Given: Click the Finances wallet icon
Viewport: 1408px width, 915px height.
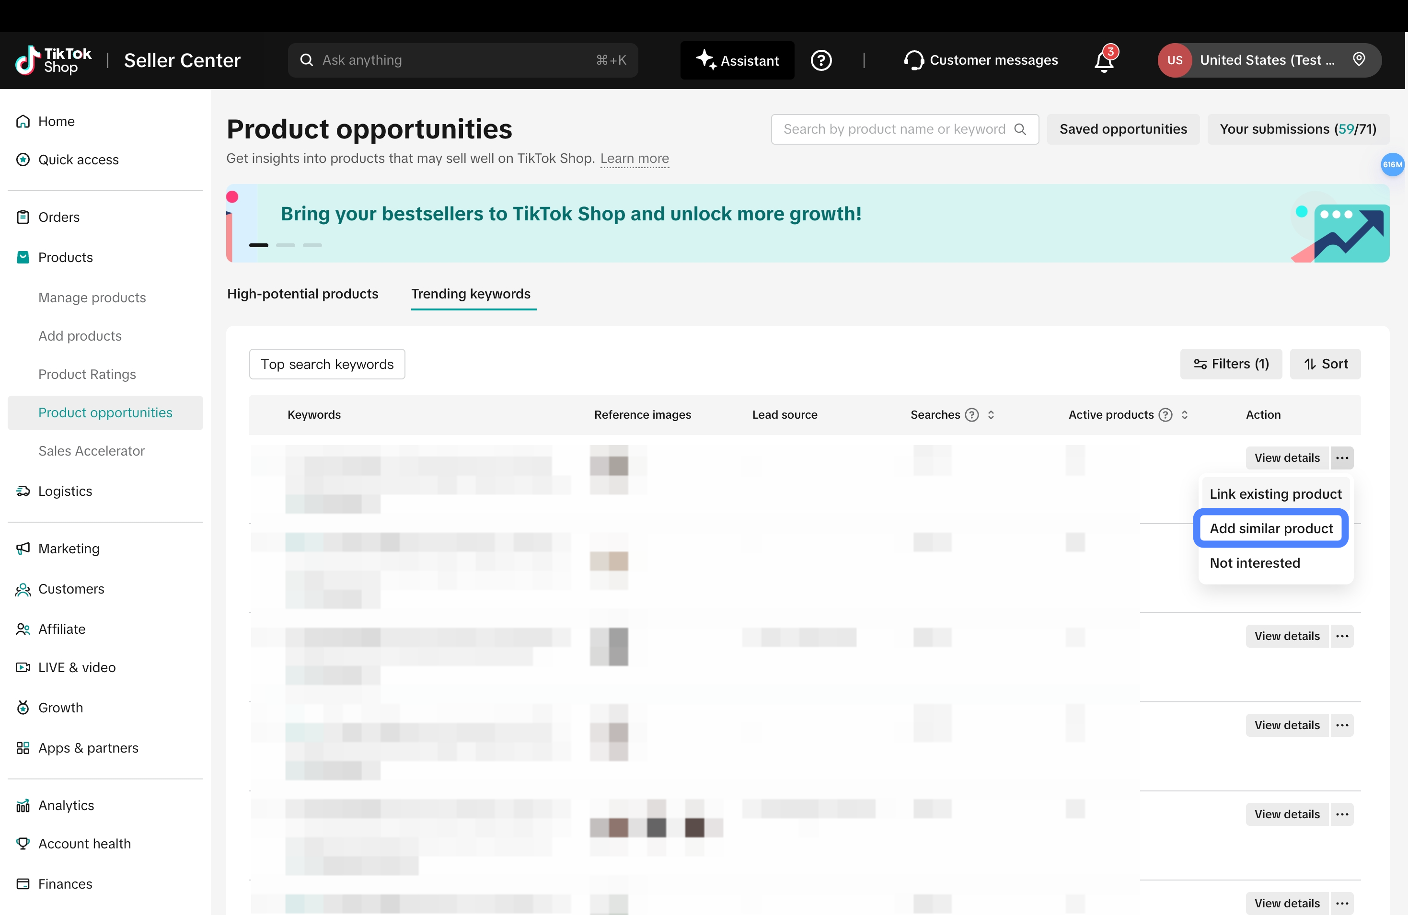Looking at the screenshot, I should (x=23, y=884).
